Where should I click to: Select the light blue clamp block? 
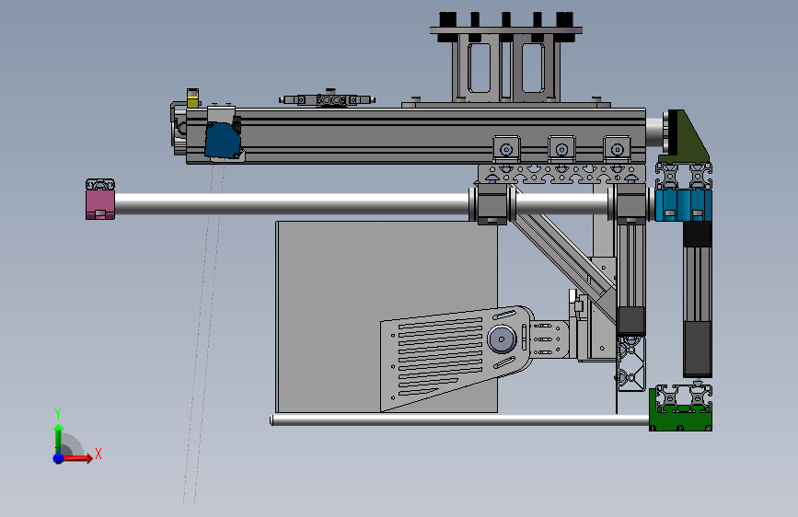tap(683, 205)
